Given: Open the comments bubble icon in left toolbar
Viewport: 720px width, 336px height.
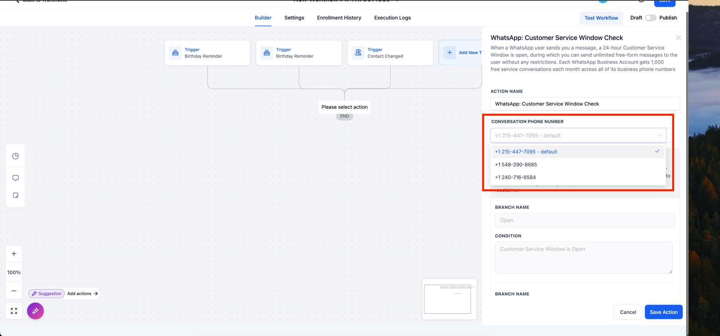Looking at the screenshot, I should (x=16, y=178).
